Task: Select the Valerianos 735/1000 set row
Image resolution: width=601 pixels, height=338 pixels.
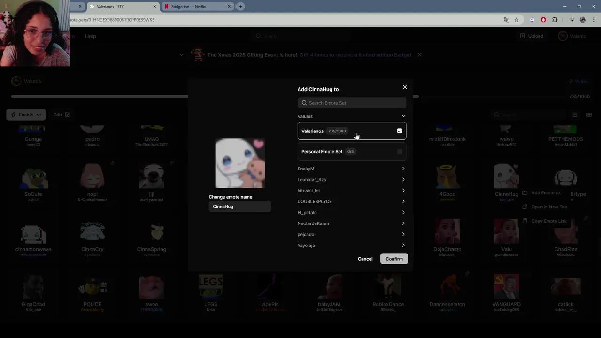Action: click(352, 131)
